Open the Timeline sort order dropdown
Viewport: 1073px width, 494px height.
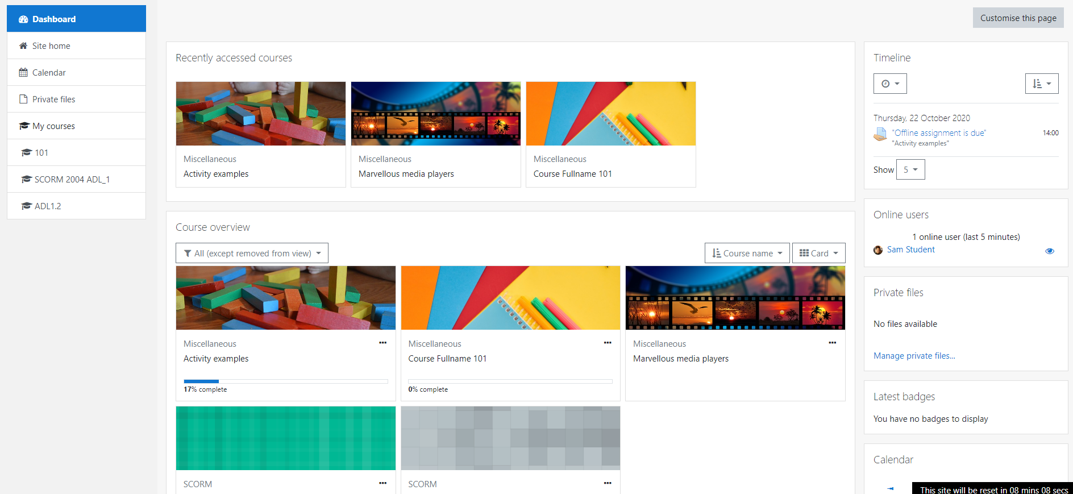(x=1042, y=84)
